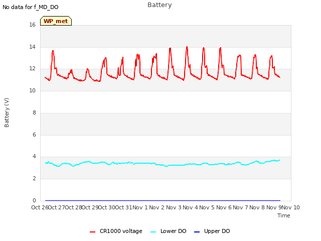This screenshot has height=241, width=321.
Task: Click the cyan Lower DO legend swatch
Action: point(153,232)
